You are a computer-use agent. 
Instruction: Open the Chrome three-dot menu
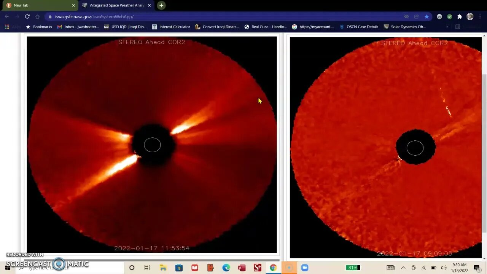click(480, 17)
